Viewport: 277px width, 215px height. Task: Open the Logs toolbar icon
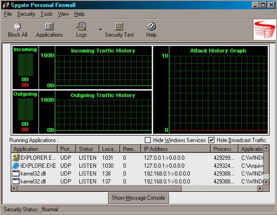[81, 26]
